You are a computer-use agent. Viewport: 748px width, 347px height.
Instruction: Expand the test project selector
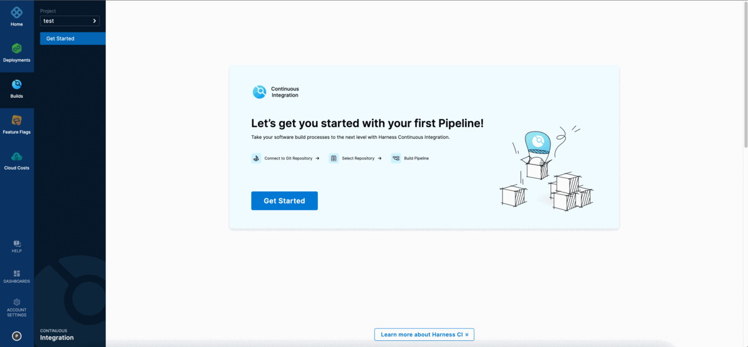click(69, 21)
